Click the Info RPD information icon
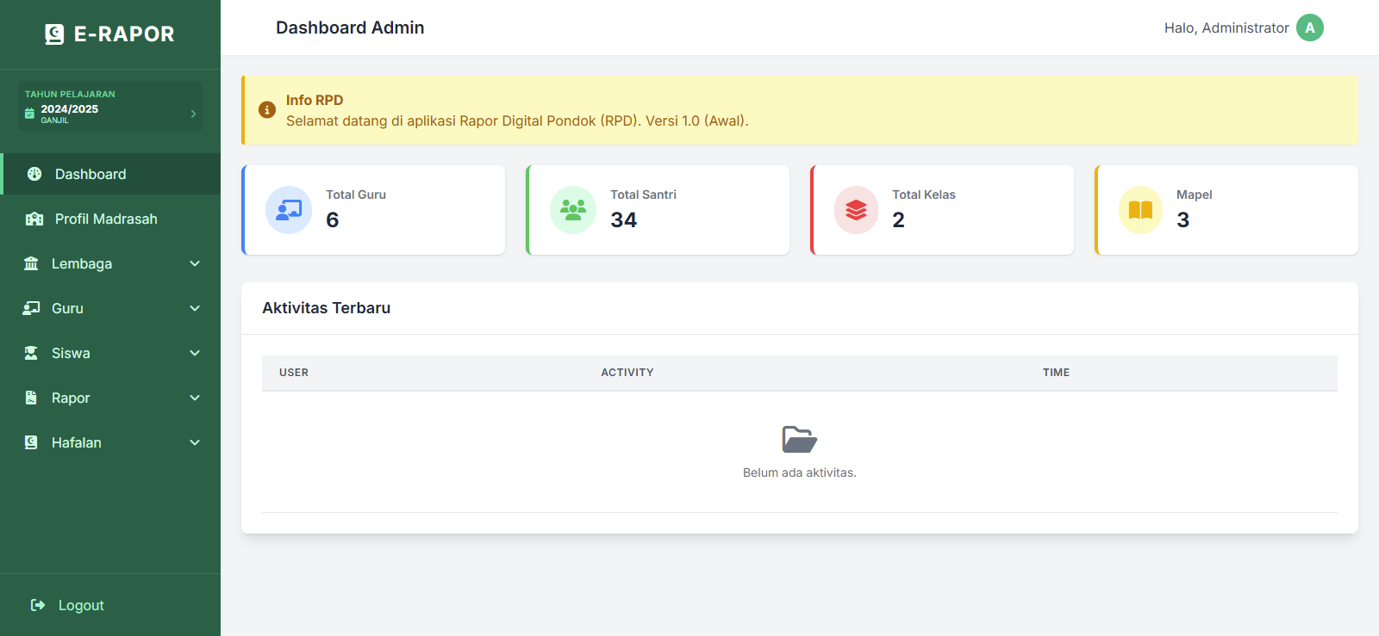Image resolution: width=1379 pixels, height=636 pixels. (267, 110)
